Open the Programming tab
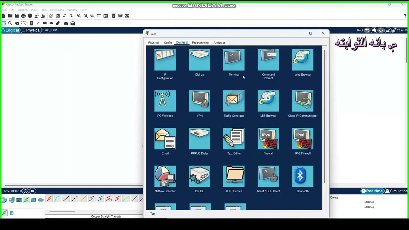 (200, 42)
